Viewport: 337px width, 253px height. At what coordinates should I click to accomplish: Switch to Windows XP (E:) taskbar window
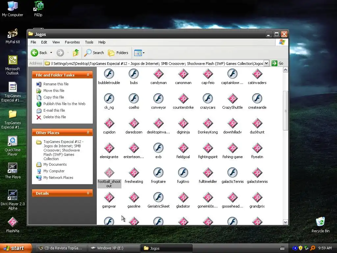(x=113, y=248)
